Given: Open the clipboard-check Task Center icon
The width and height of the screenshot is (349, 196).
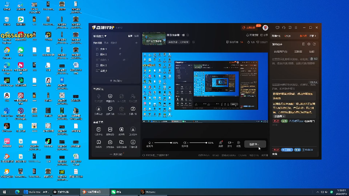Looking at the screenshot, I should pos(99,129).
